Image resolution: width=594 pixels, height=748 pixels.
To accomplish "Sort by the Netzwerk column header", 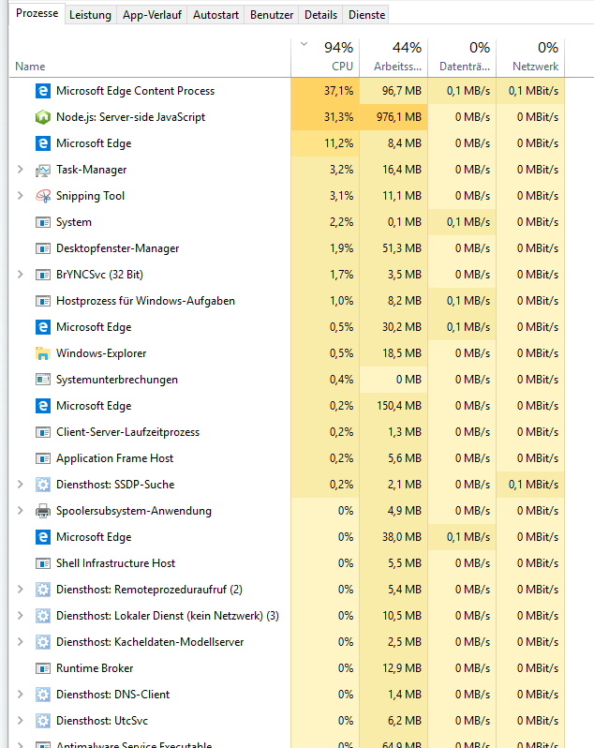I will pyautogui.click(x=530, y=57).
